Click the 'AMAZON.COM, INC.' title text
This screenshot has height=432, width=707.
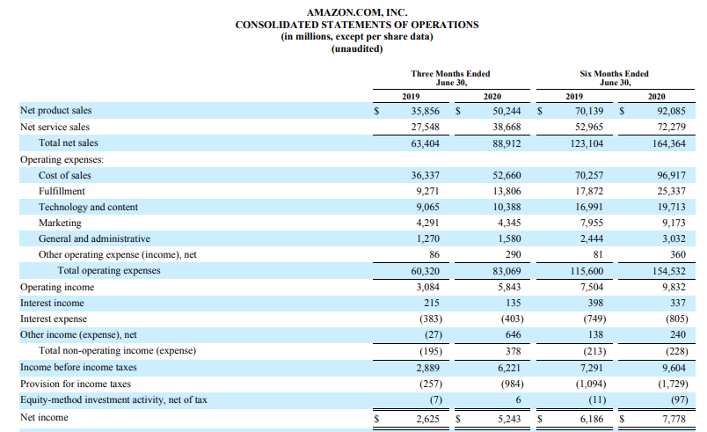tap(357, 12)
